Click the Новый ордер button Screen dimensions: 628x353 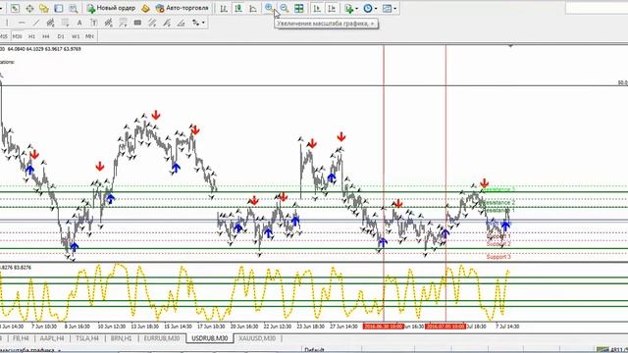click(111, 8)
